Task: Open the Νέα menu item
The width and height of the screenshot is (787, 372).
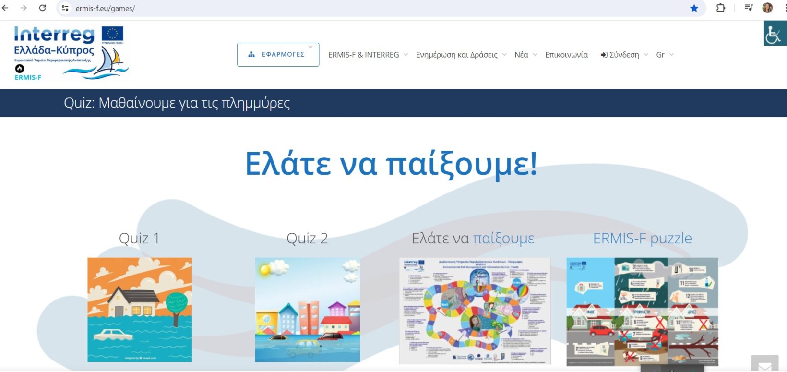Action: 525,55
